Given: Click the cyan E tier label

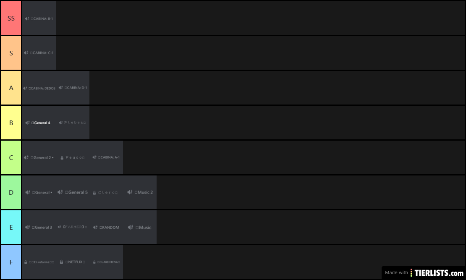Looking at the screenshot, I should [x=11, y=227].
